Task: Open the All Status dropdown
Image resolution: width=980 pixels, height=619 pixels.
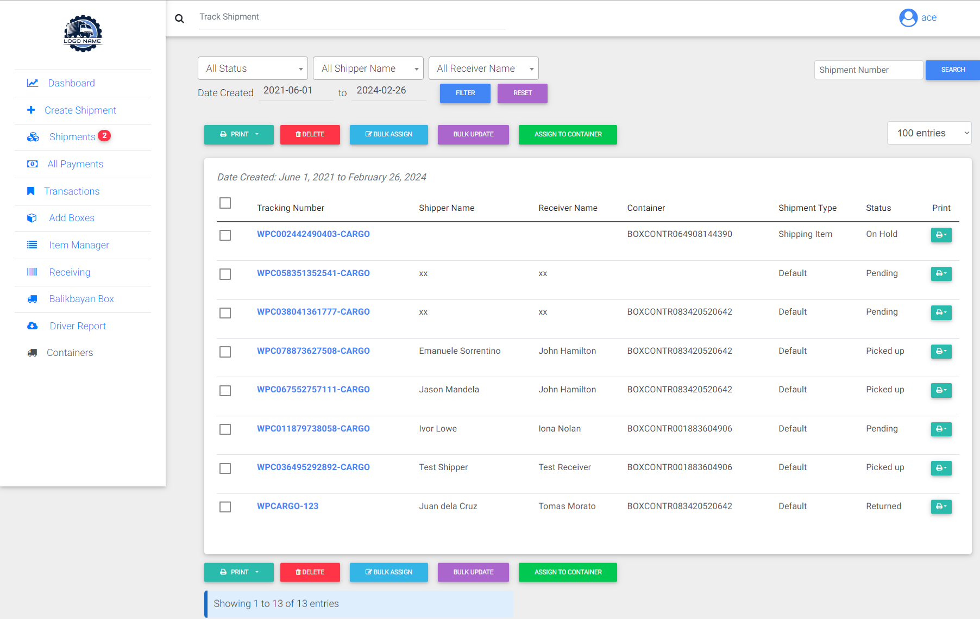Action: [x=253, y=68]
